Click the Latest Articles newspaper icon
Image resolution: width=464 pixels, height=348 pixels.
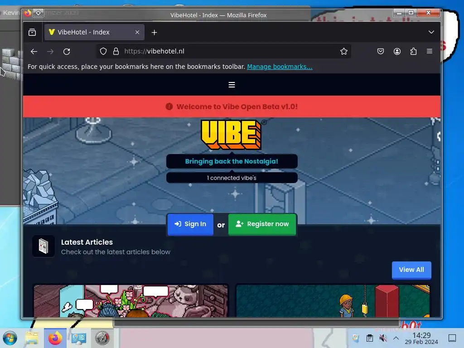tap(43, 246)
